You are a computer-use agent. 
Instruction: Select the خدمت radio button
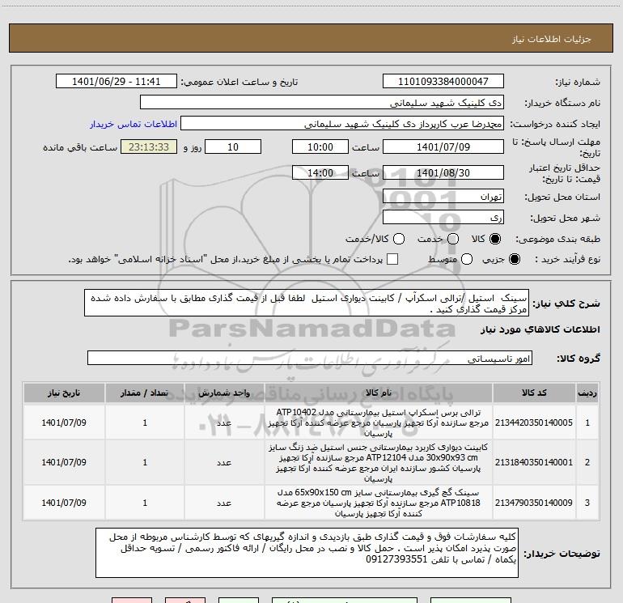[453, 239]
